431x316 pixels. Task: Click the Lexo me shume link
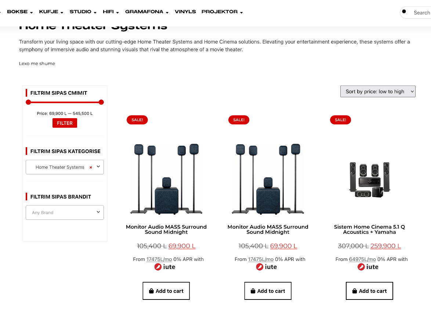pyautogui.click(x=37, y=63)
